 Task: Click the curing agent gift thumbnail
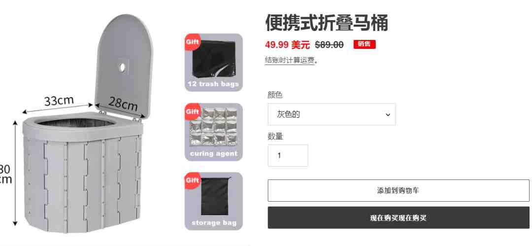214,132
